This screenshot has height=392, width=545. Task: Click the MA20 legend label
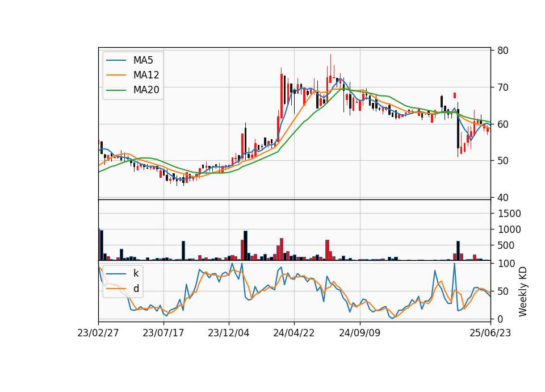coord(146,90)
